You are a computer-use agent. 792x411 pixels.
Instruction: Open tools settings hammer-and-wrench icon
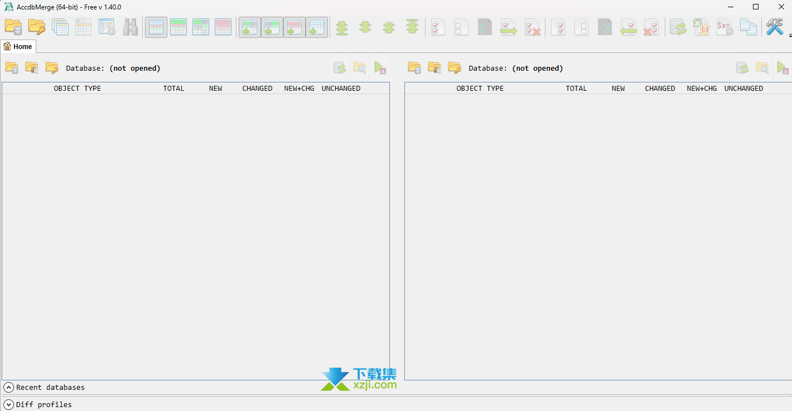[x=774, y=27]
